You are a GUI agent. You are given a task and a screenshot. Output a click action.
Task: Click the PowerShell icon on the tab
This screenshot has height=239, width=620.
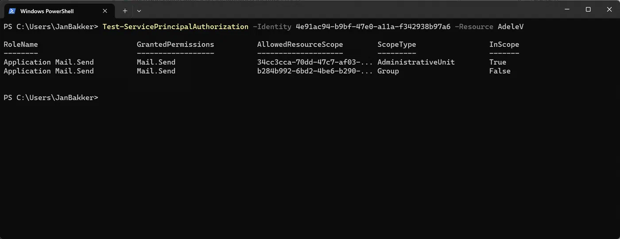click(x=12, y=11)
